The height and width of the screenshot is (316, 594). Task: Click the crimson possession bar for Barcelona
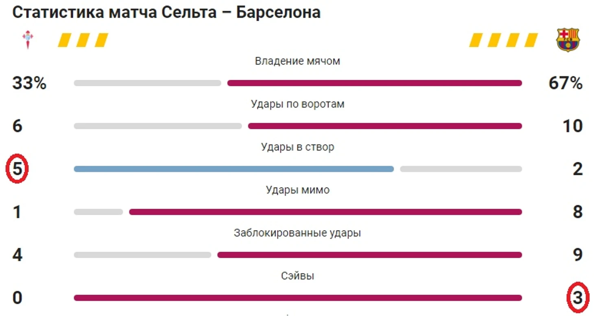(x=374, y=83)
